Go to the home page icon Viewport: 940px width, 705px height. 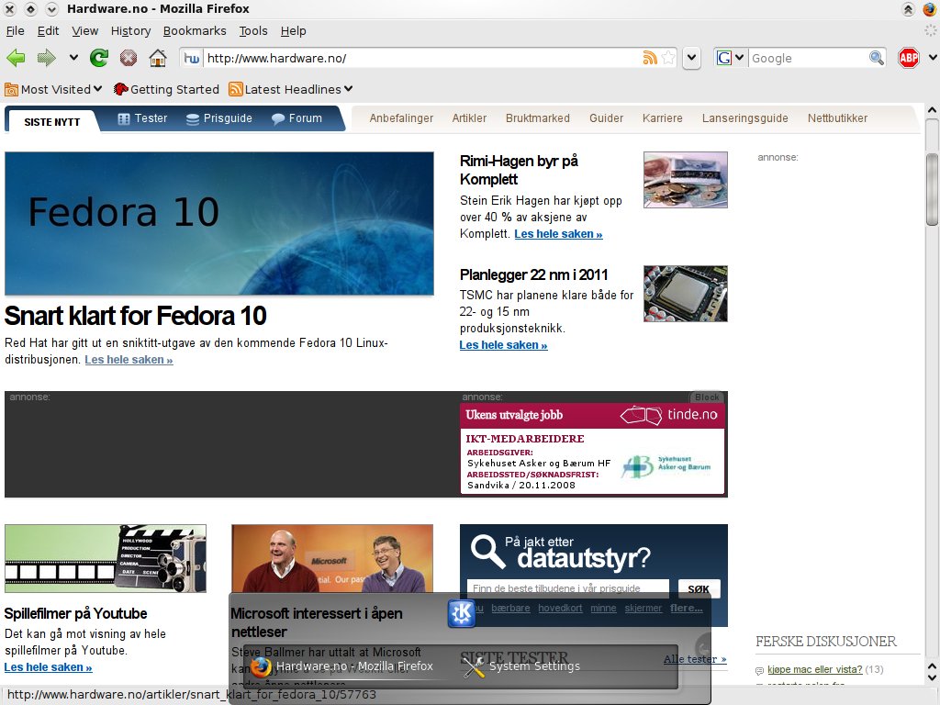pos(158,58)
